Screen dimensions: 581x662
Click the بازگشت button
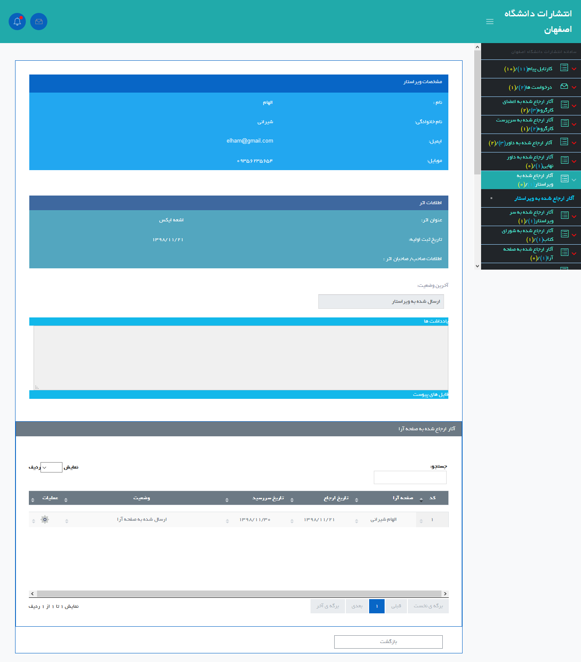(x=388, y=642)
